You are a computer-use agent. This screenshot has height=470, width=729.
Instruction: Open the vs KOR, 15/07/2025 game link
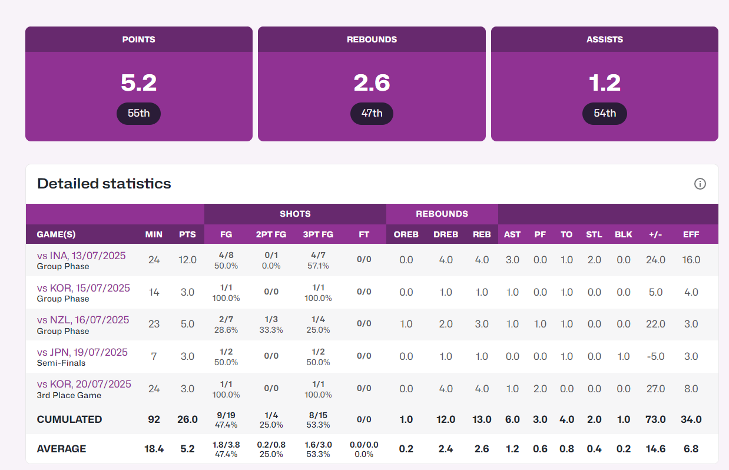83,288
